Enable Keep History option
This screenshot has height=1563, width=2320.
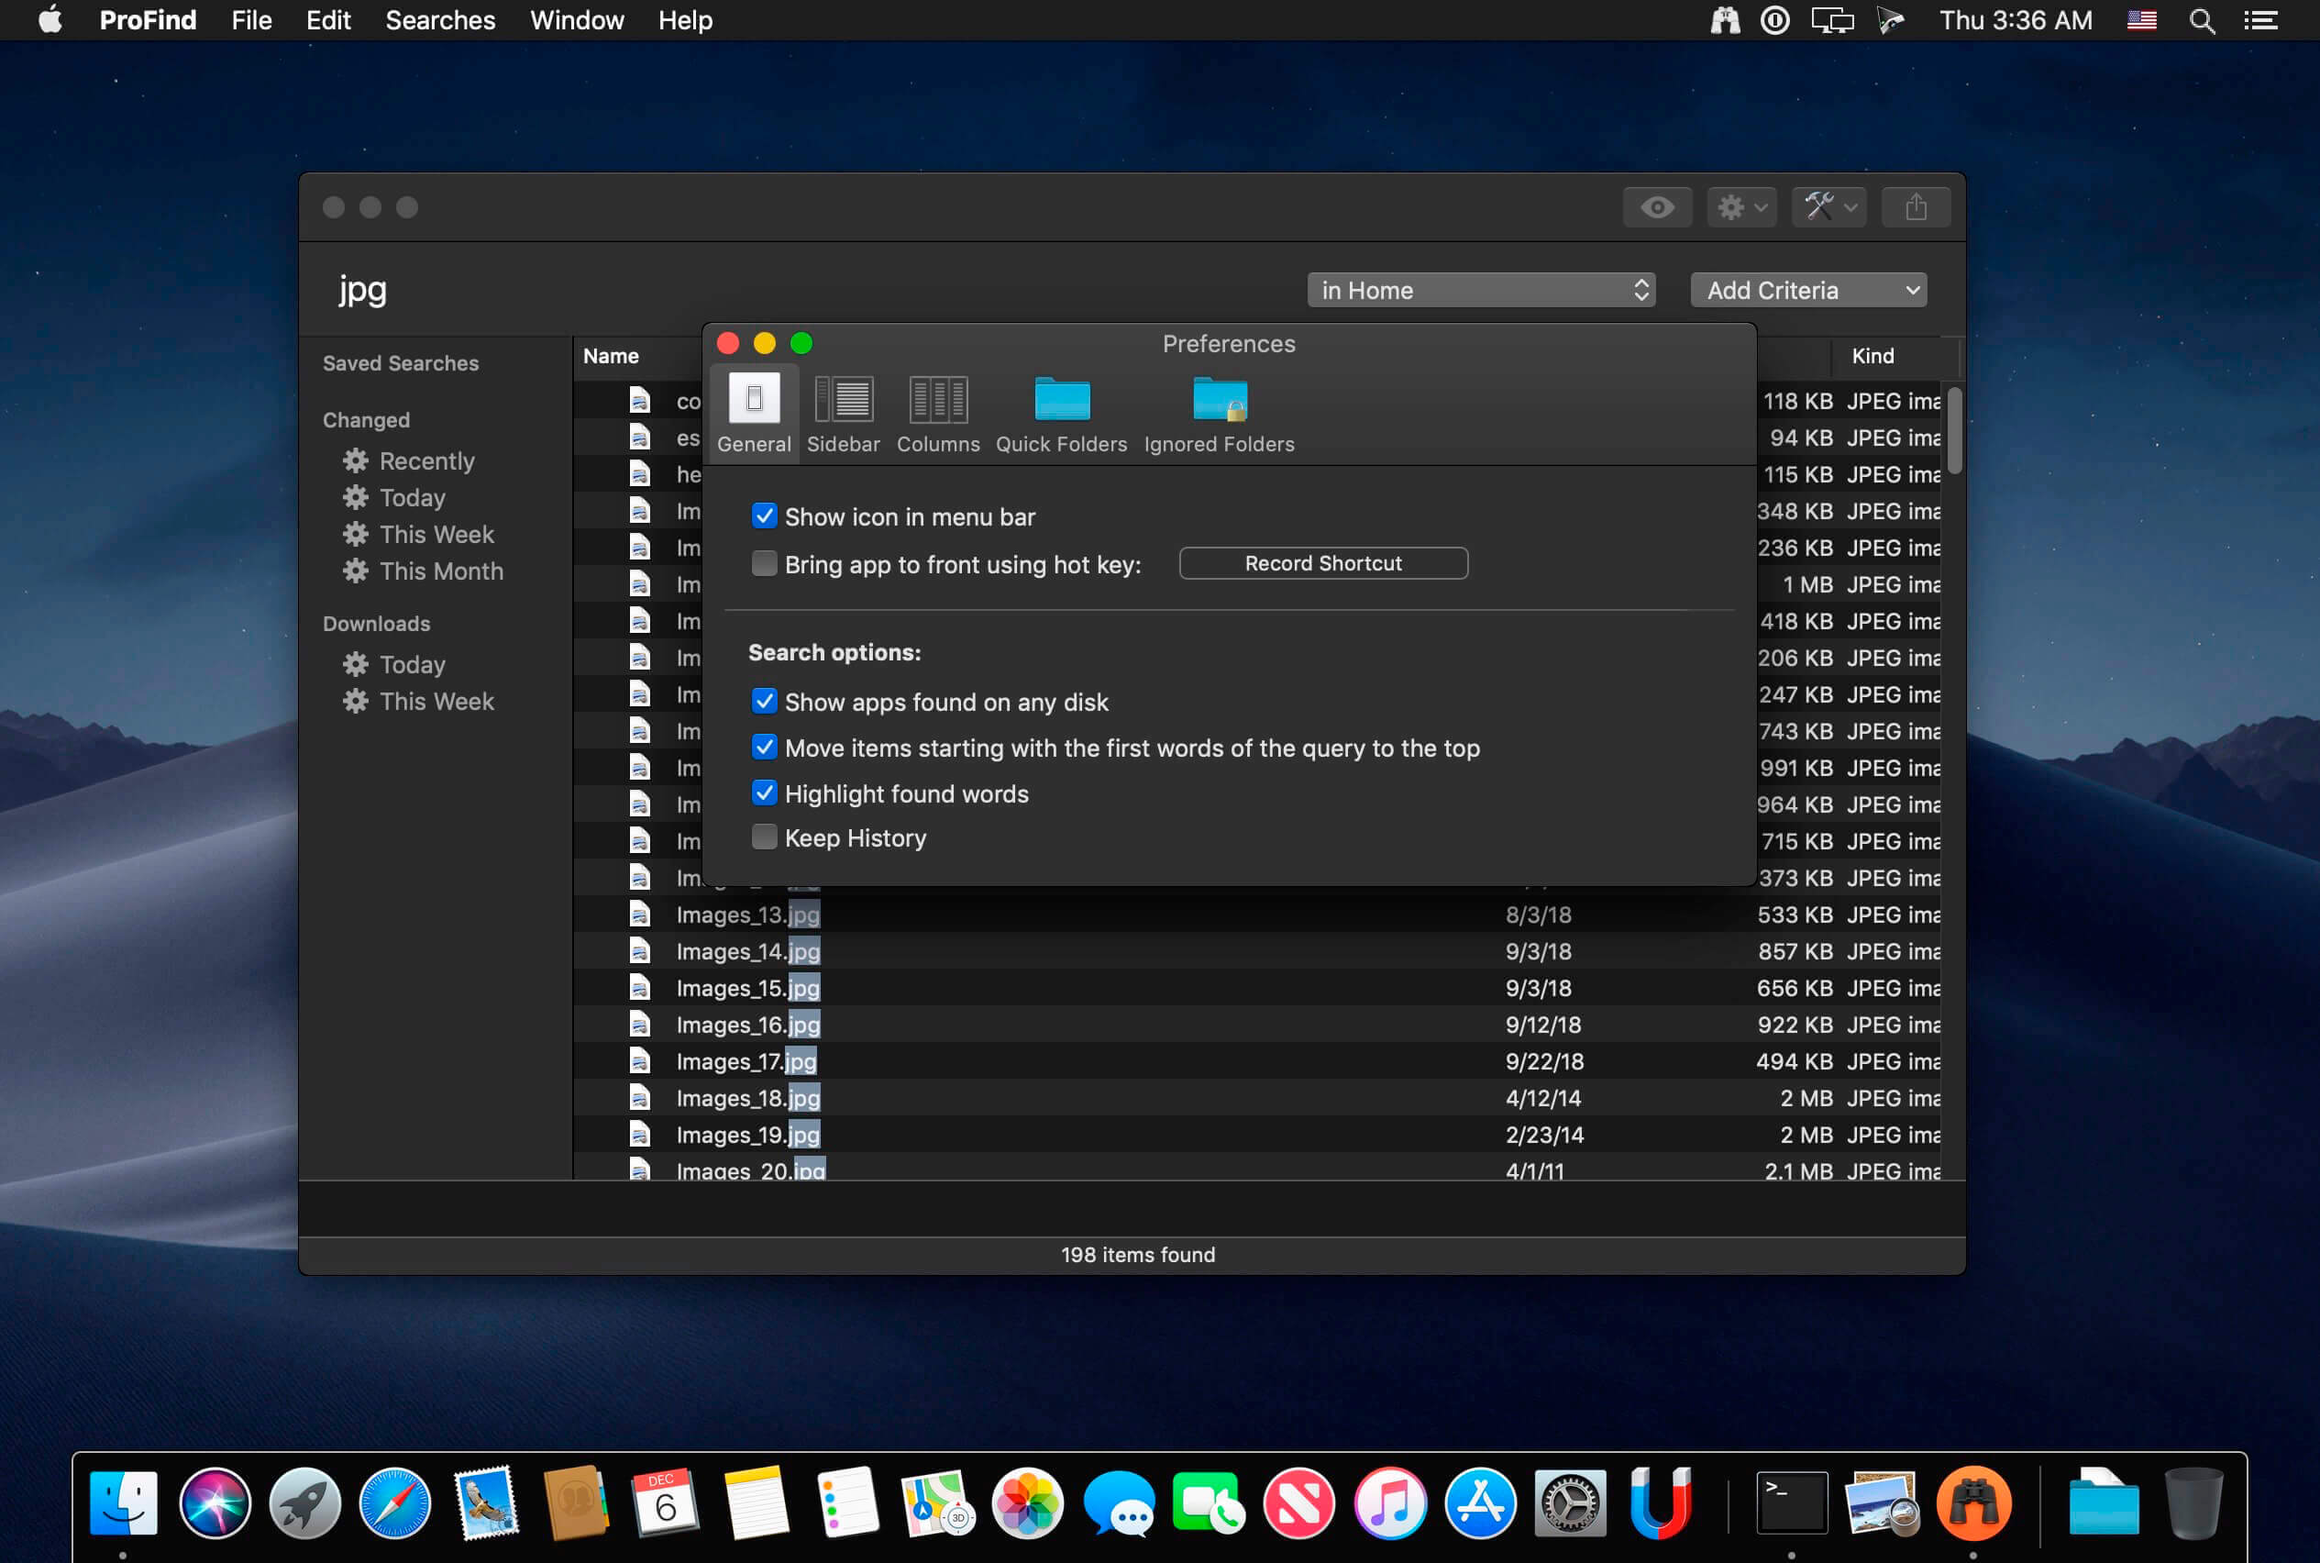[763, 837]
